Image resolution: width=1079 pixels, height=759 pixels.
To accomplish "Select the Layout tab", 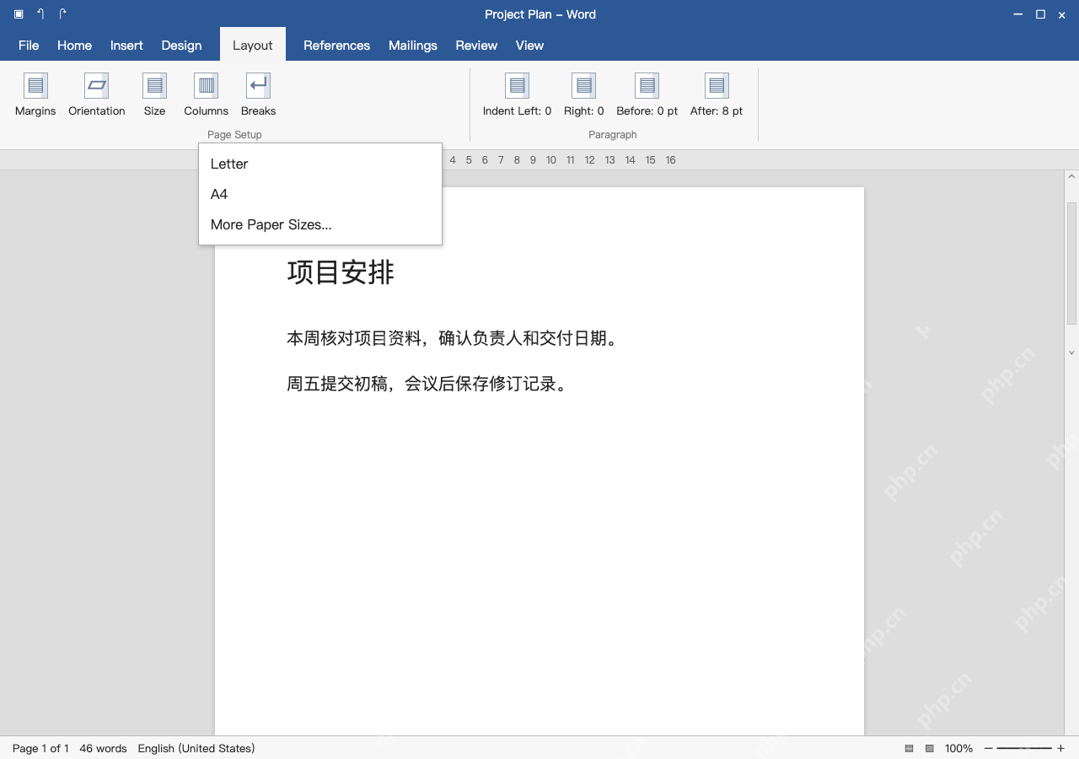I will [x=253, y=46].
